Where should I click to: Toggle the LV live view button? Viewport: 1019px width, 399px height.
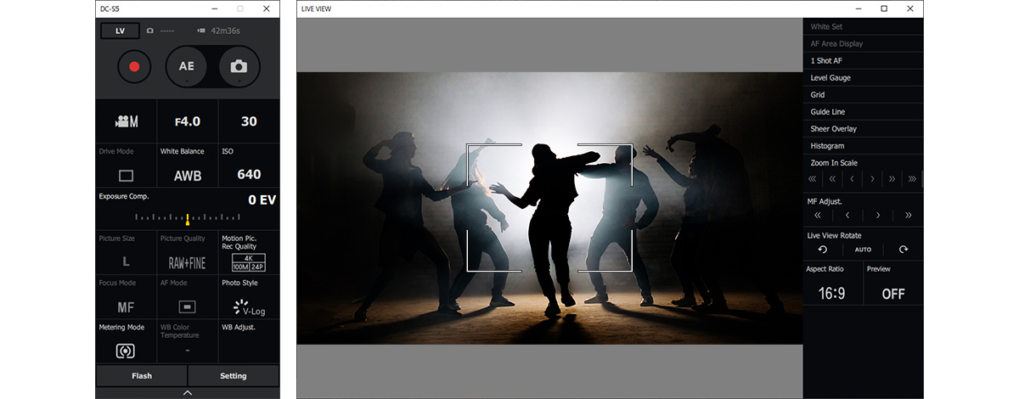point(120,31)
